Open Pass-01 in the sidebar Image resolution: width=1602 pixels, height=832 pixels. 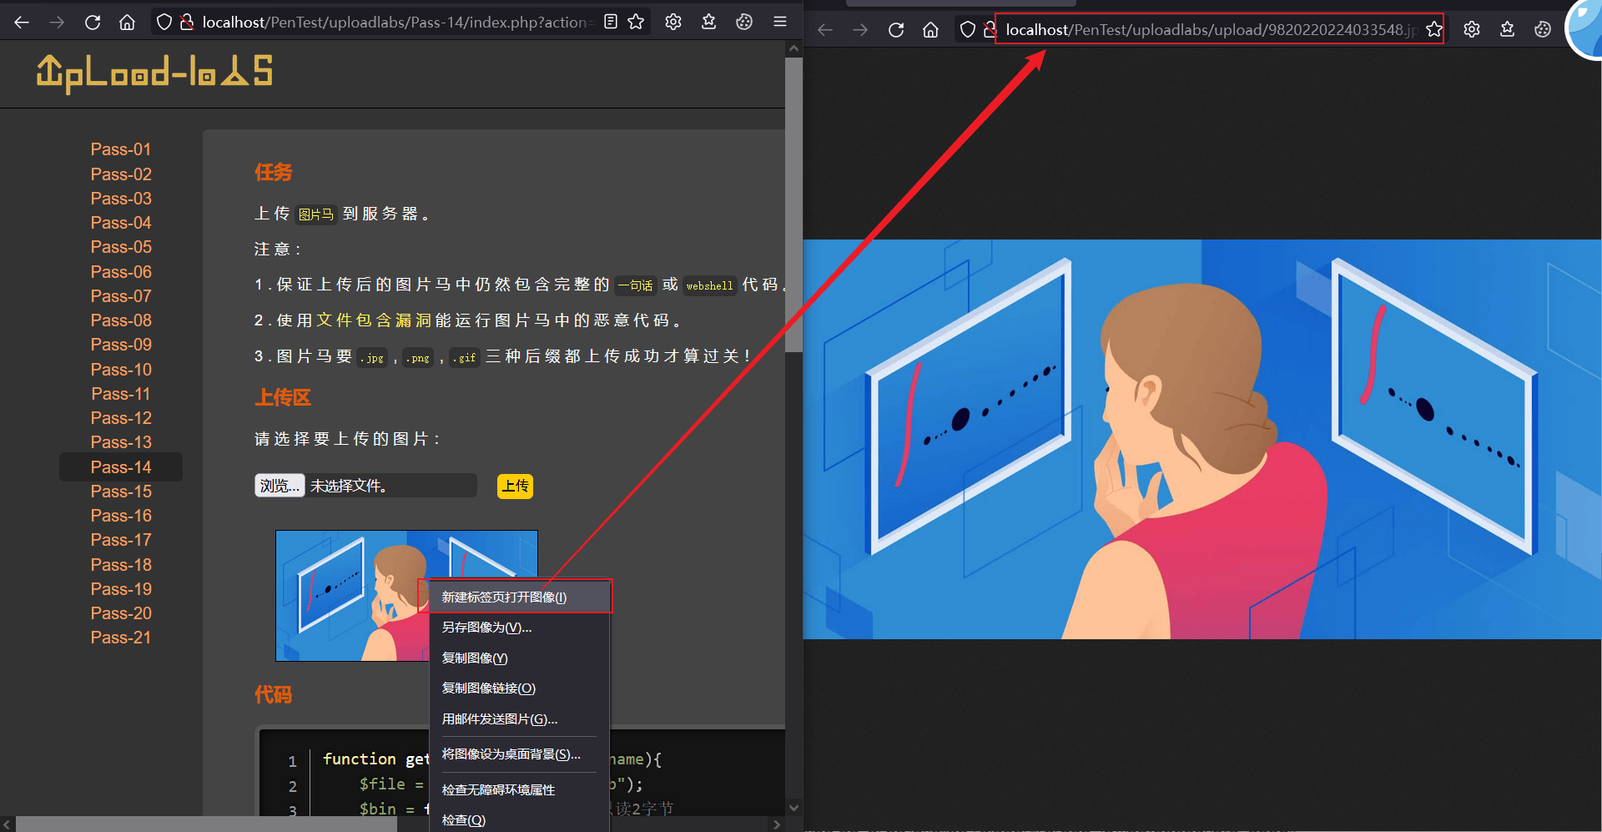(x=121, y=149)
